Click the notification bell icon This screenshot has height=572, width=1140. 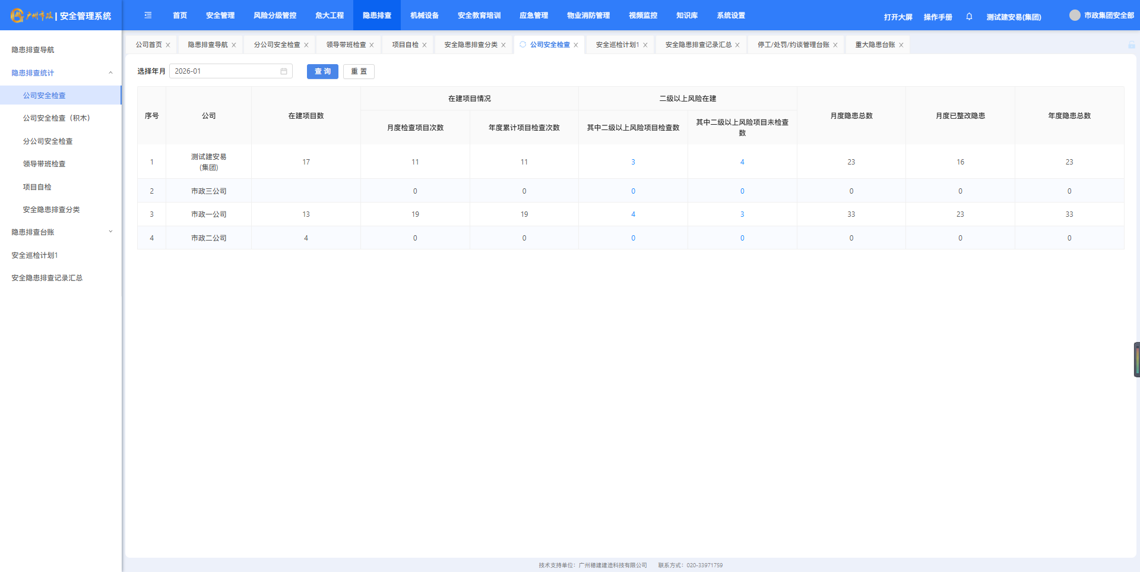969,17
